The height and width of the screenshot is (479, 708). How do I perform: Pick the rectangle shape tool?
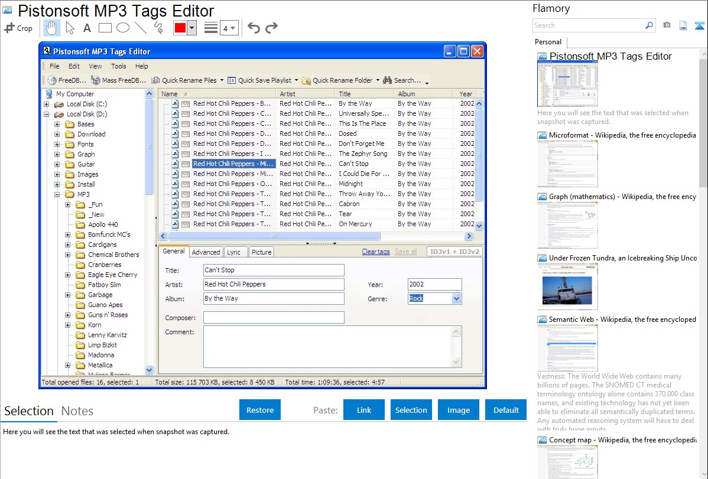(105, 28)
